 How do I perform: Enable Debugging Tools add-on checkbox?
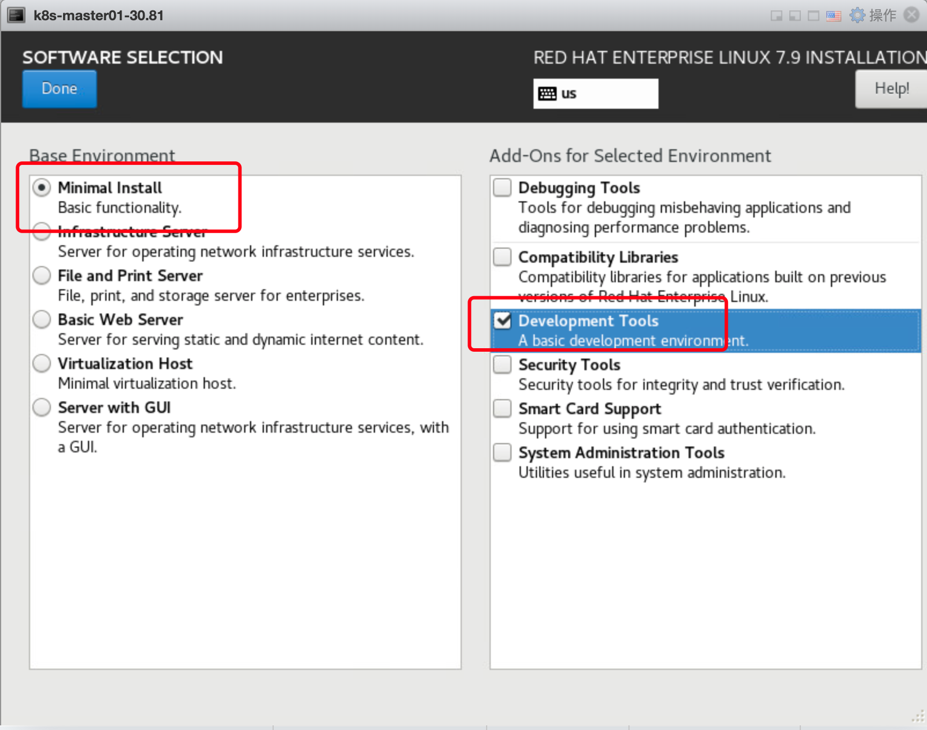(502, 187)
